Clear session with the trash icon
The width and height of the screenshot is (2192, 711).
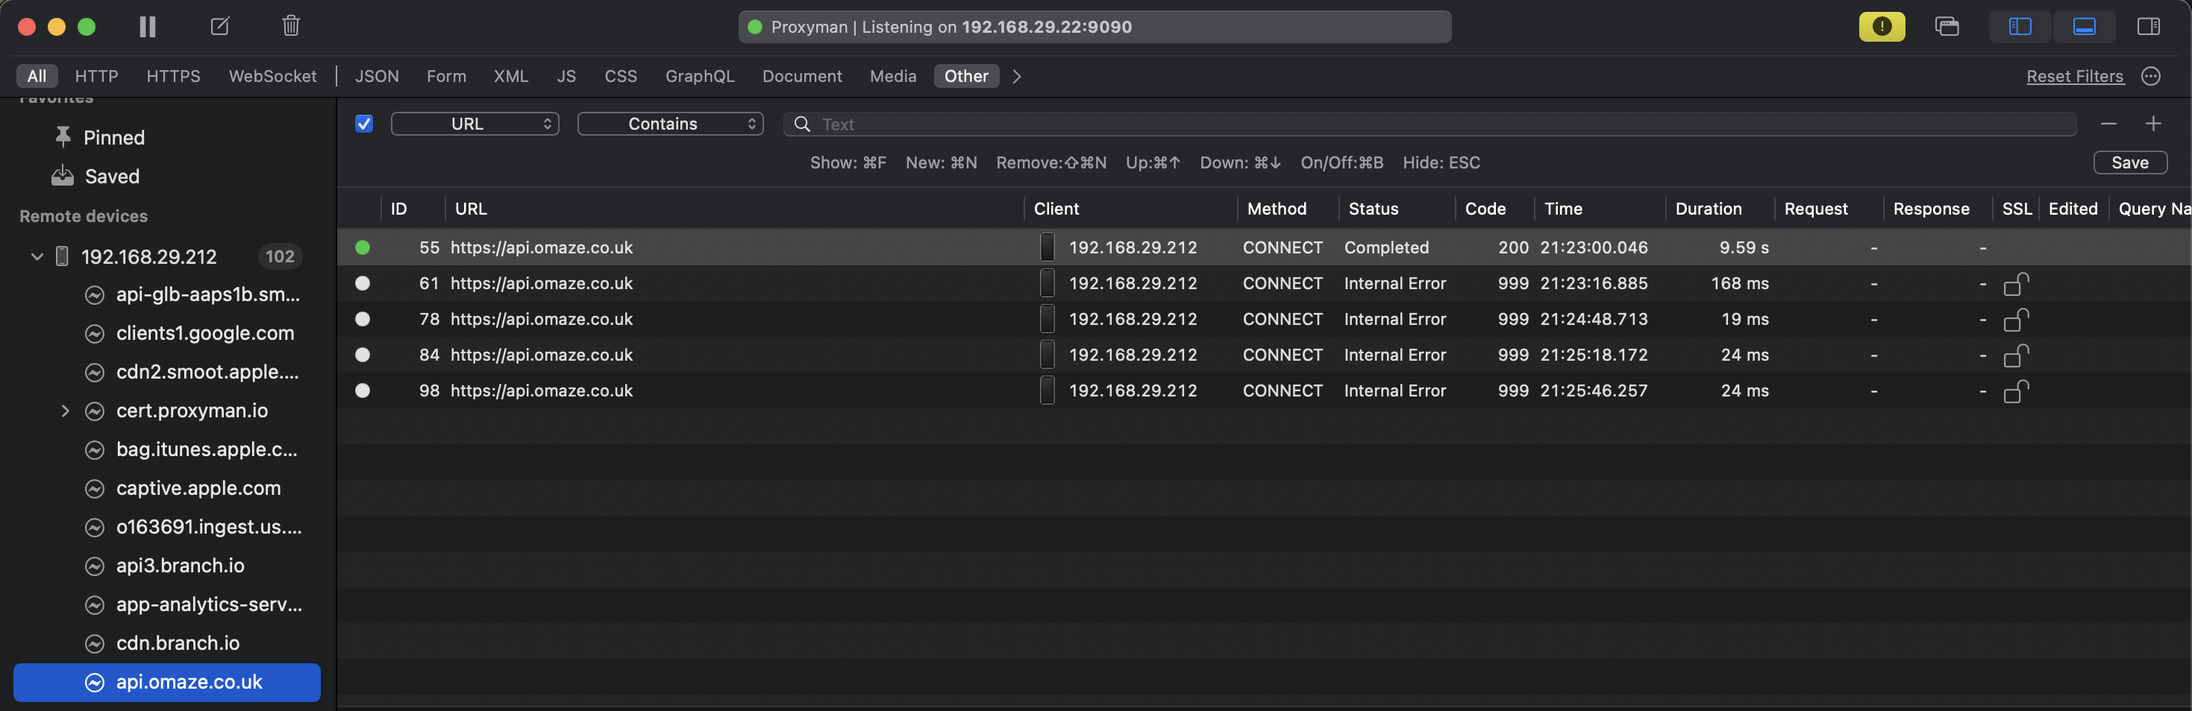[x=291, y=26]
